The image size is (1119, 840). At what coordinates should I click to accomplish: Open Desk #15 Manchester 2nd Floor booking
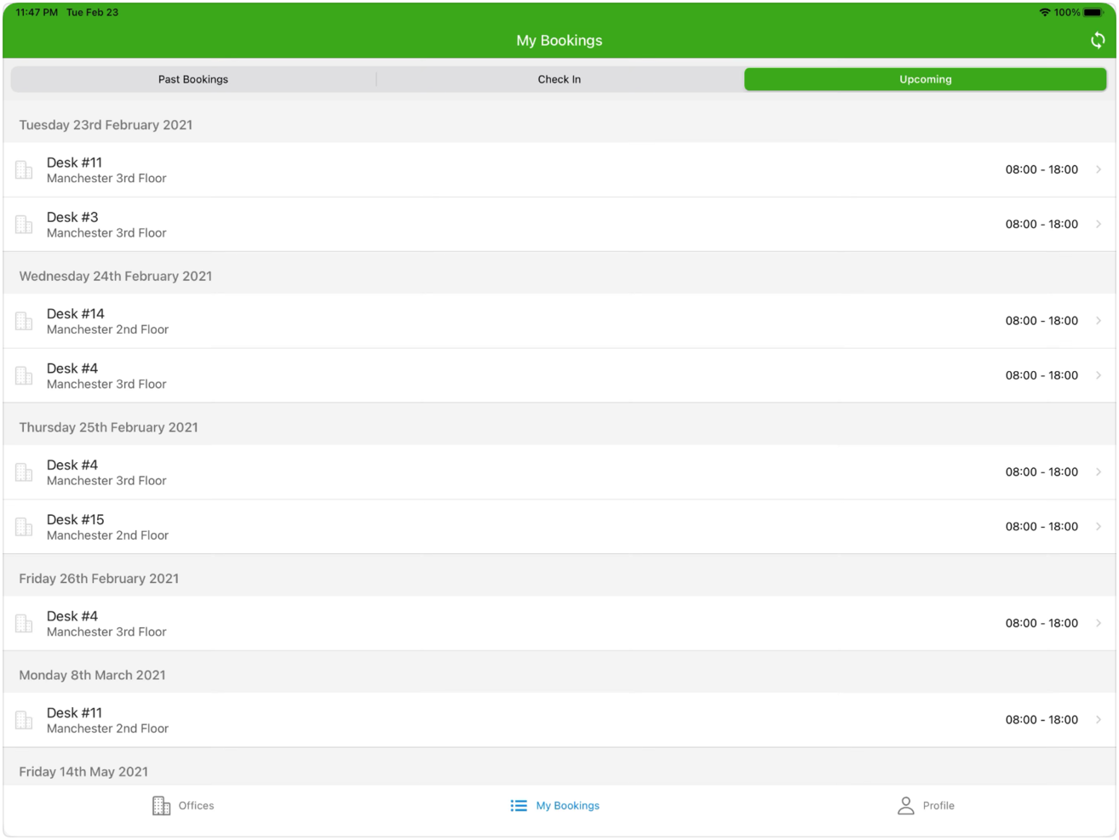point(511,527)
